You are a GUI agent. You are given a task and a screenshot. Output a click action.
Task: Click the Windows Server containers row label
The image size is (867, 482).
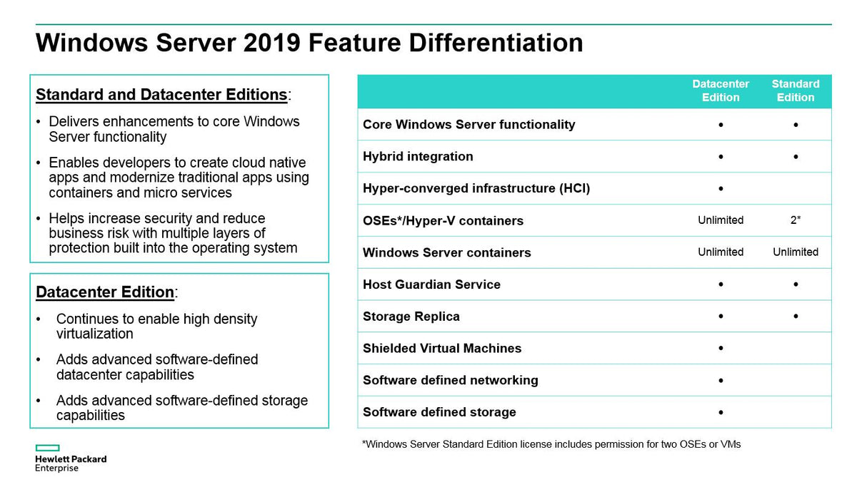click(446, 252)
